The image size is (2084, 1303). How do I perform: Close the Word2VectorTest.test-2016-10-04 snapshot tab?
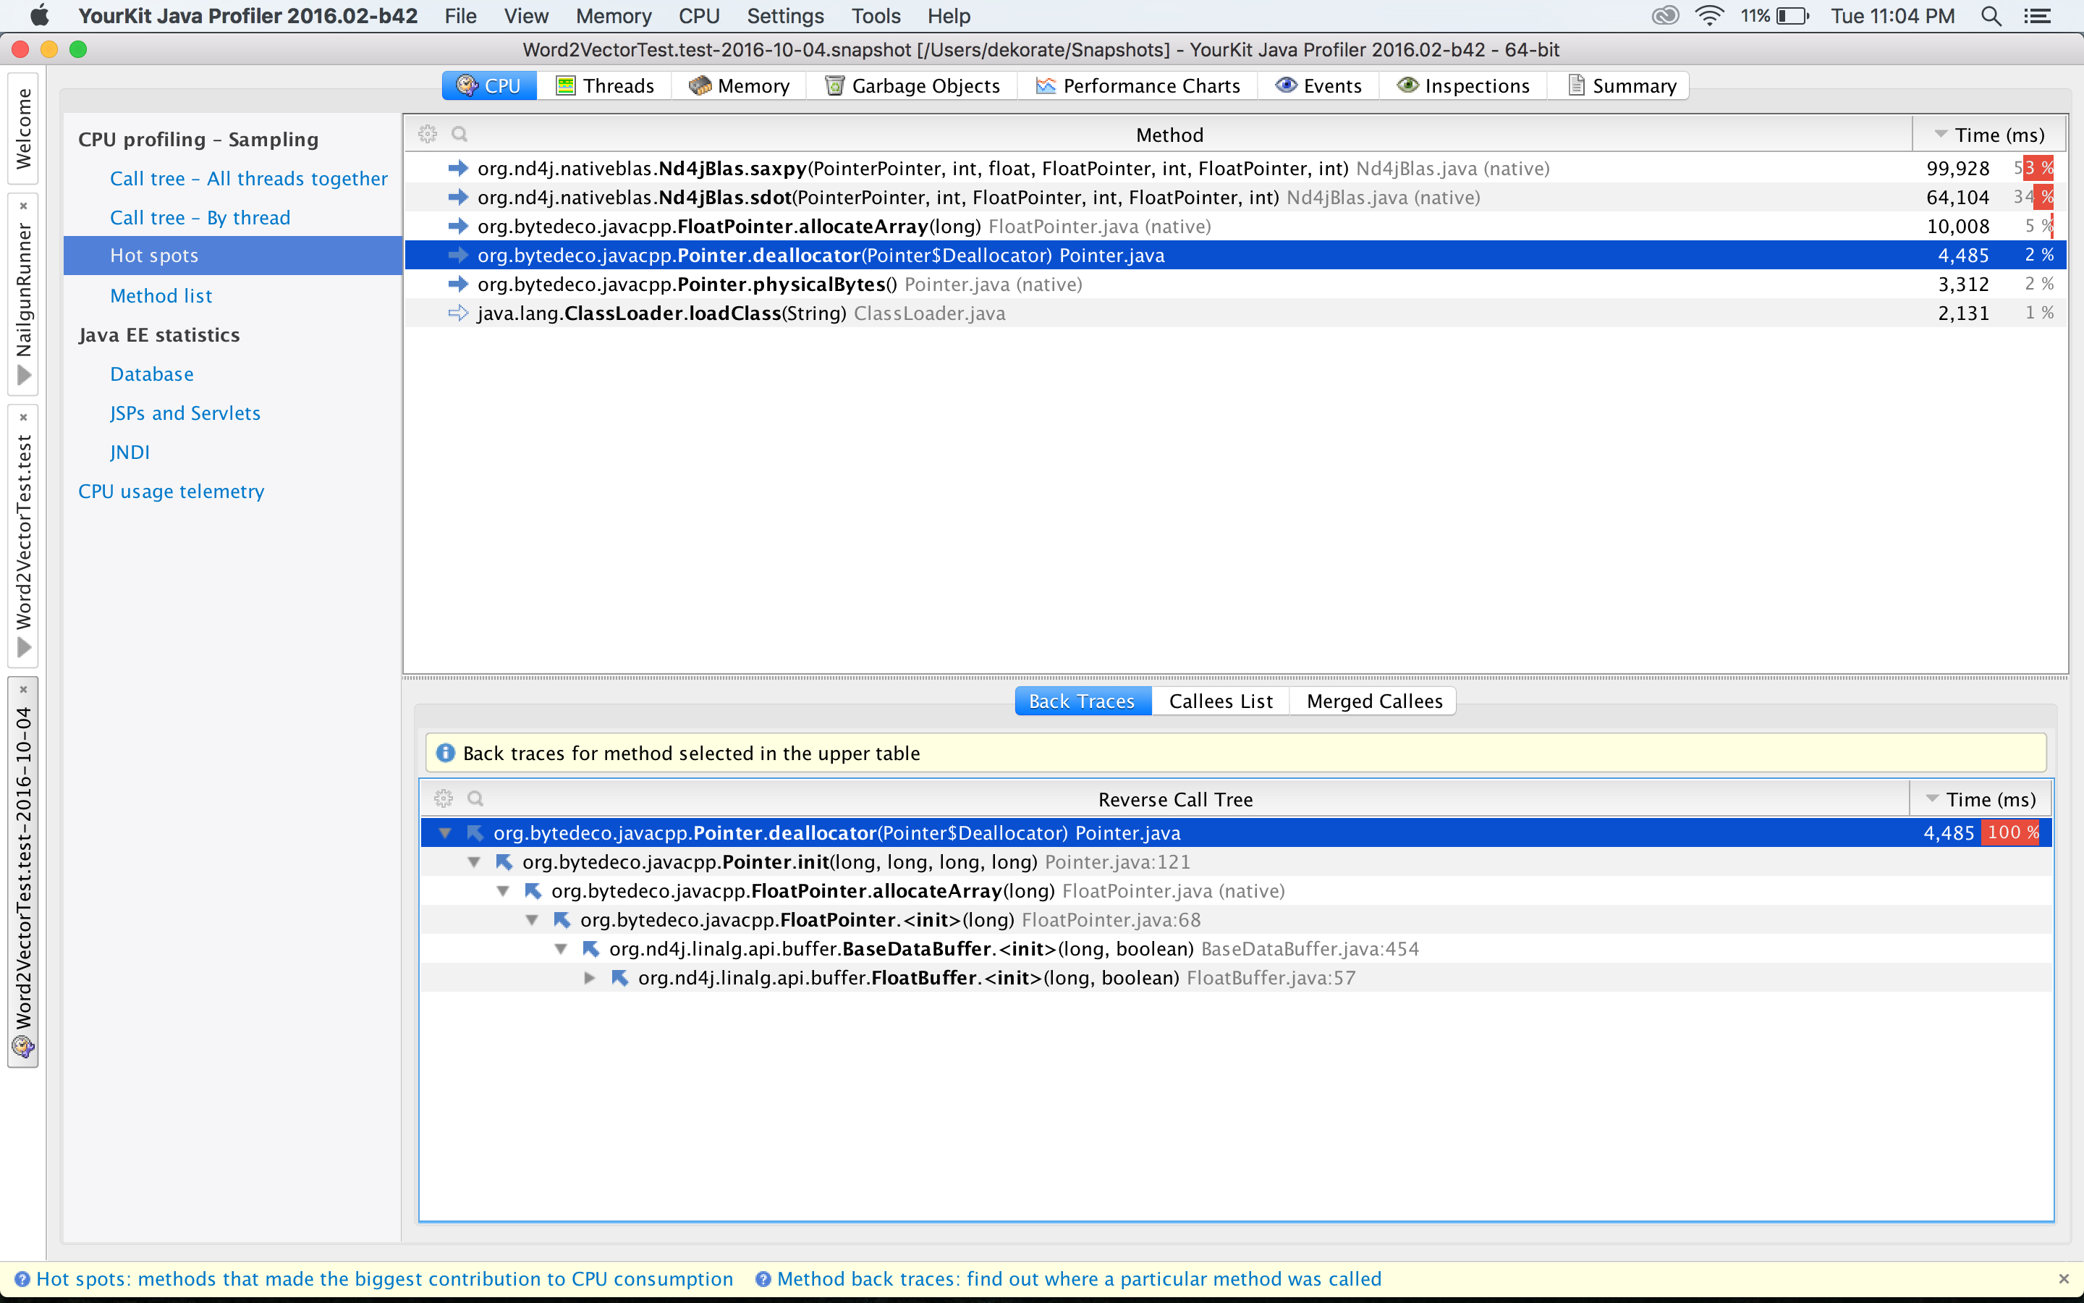(23, 689)
